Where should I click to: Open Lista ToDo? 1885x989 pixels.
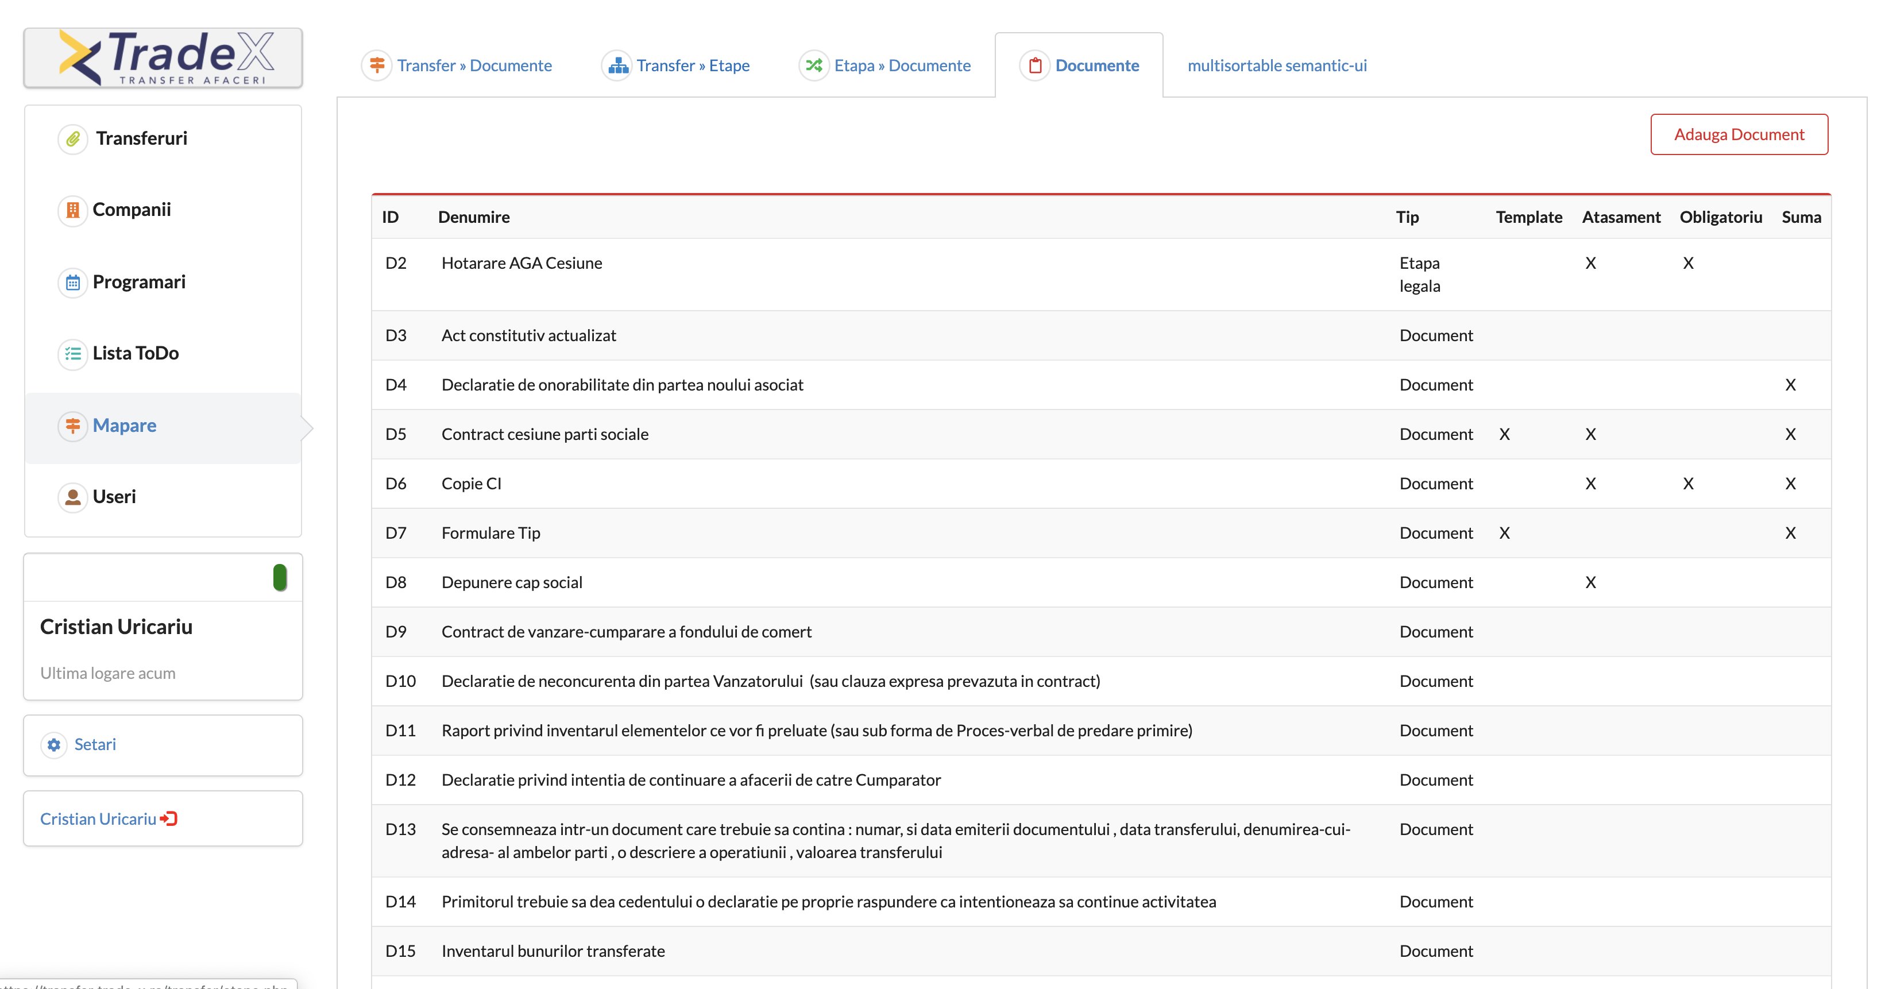pyautogui.click(x=163, y=354)
